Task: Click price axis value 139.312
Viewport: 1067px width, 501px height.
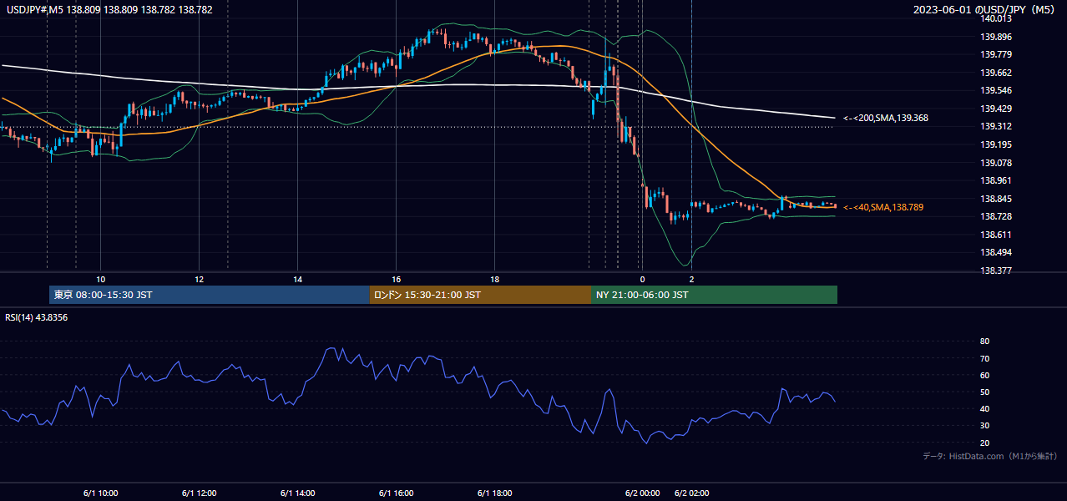Action: coord(998,127)
